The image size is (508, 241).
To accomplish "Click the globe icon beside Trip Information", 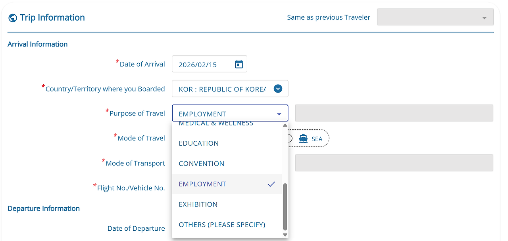I will point(13,18).
